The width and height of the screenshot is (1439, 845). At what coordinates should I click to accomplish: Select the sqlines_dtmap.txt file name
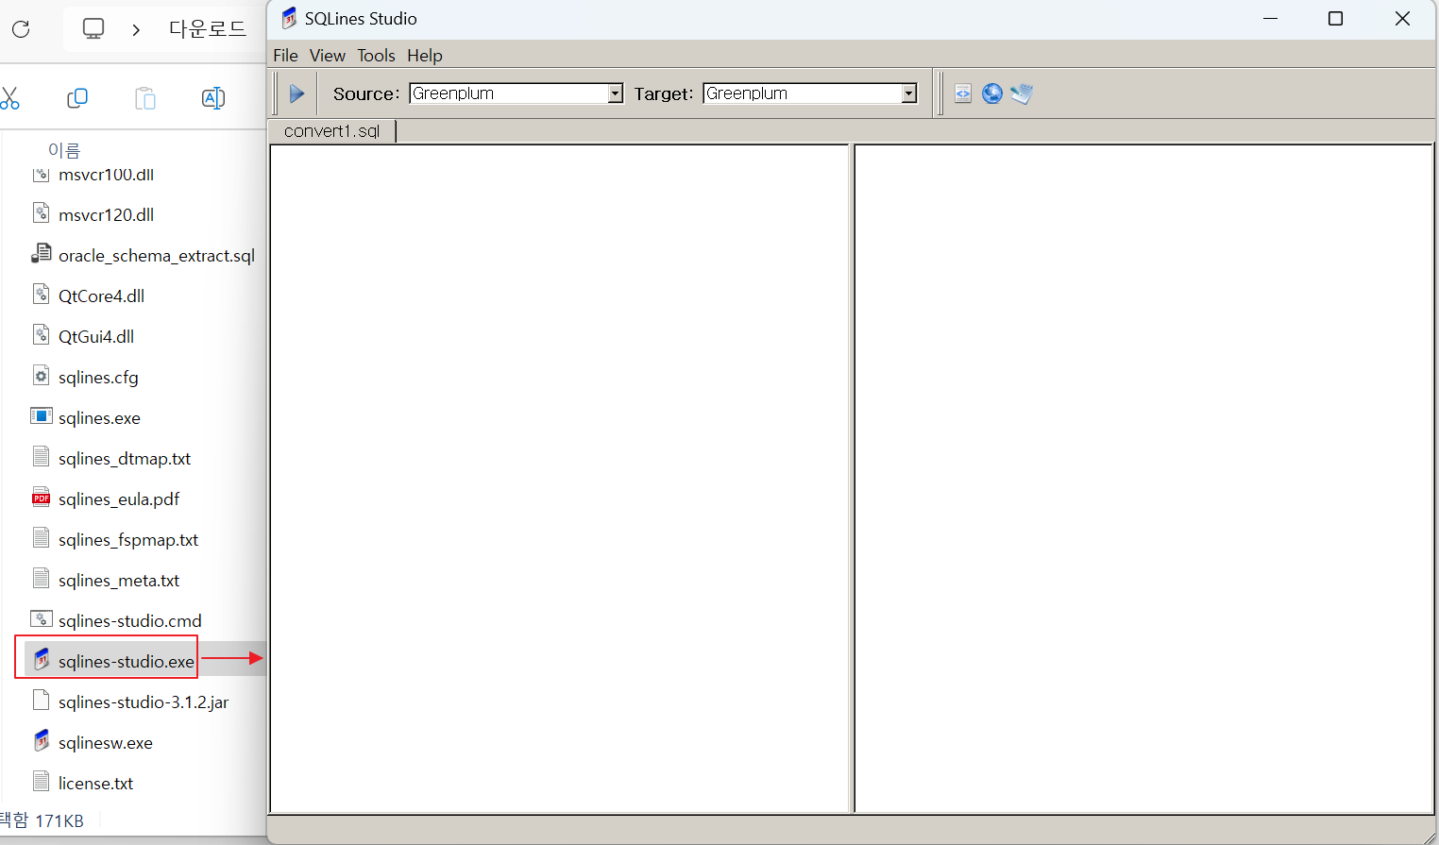point(125,459)
